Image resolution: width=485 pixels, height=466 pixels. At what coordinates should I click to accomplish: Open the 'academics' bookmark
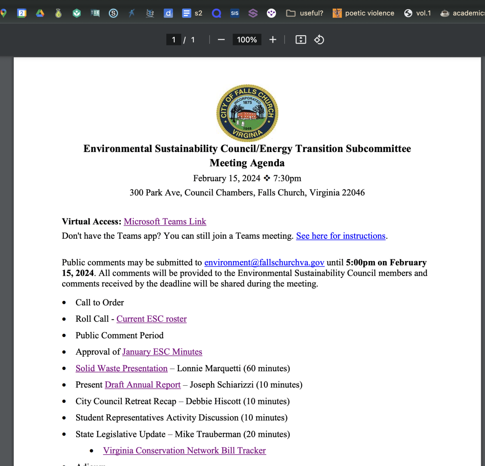[463, 13]
